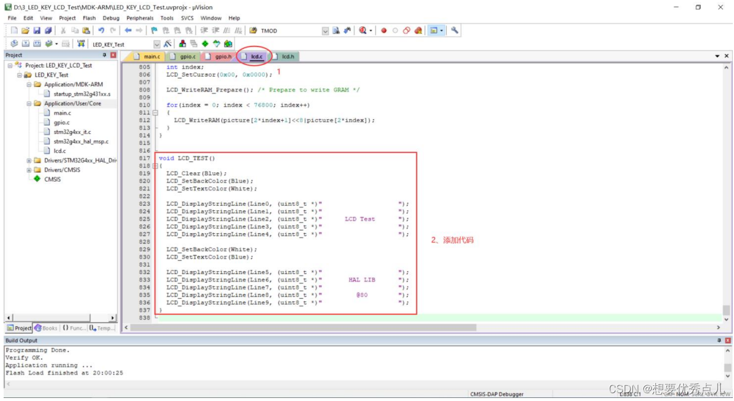734x401 pixels.
Task: Open the Peripherals menu
Action: [140, 18]
